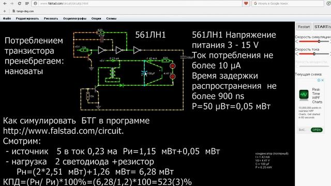
Task: Select the 47nF capacitor in the circuit
Action: (x=102, y=39)
